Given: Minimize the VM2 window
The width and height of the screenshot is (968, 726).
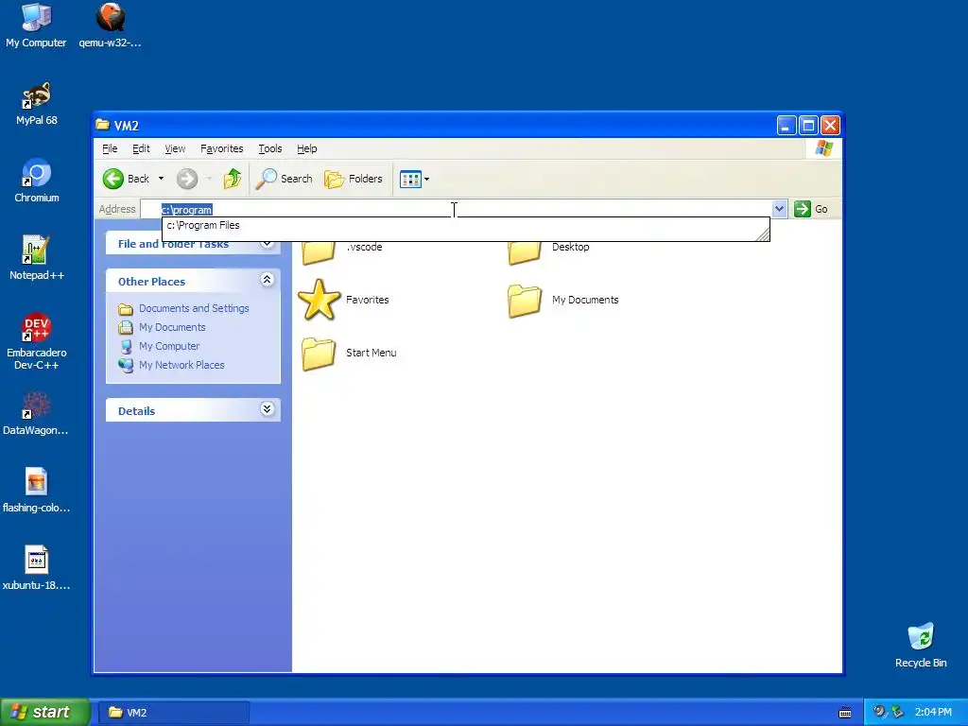Looking at the screenshot, I should pyautogui.click(x=786, y=126).
